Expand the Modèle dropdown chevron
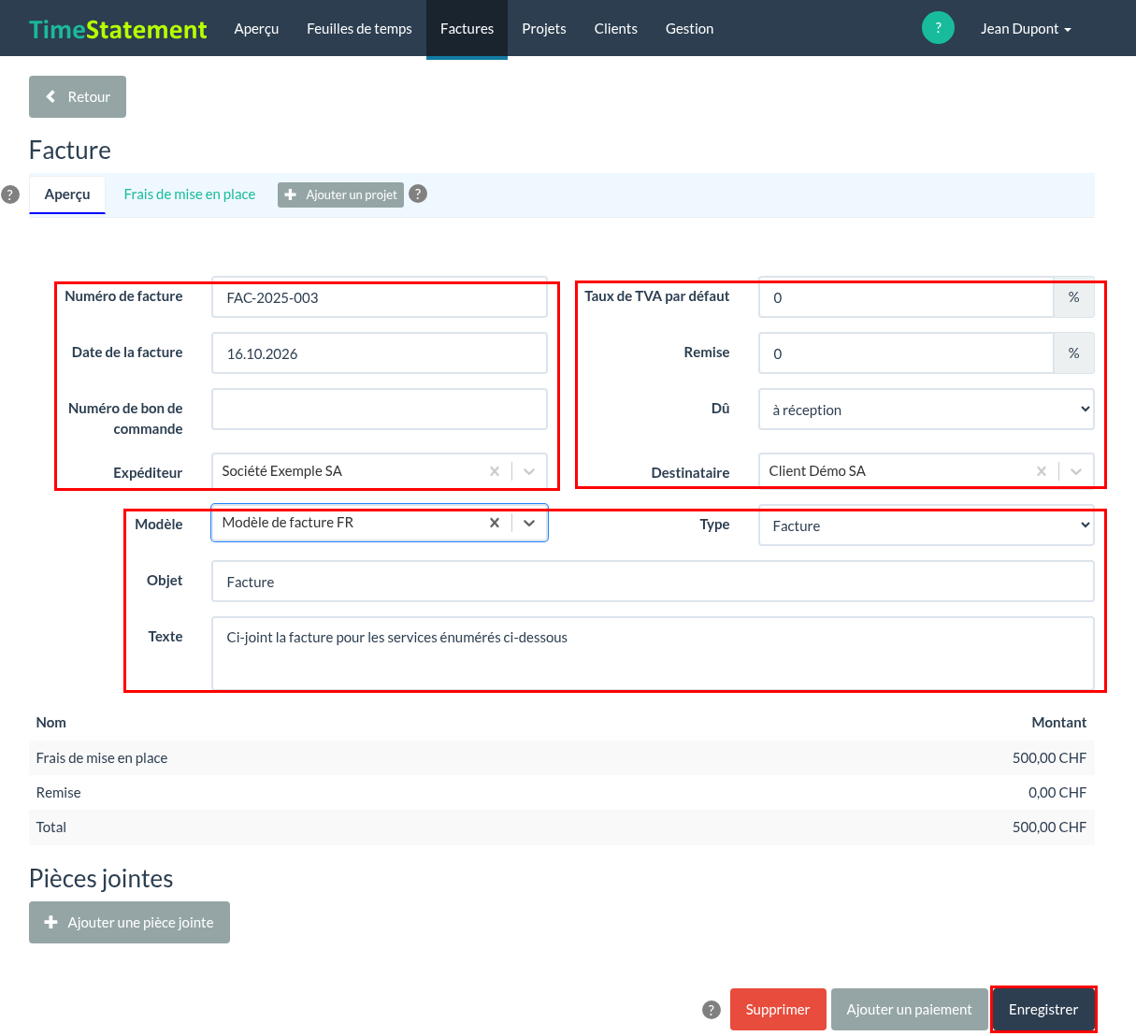The width and height of the screenshot is (1136, 1036). click(529, 523)
